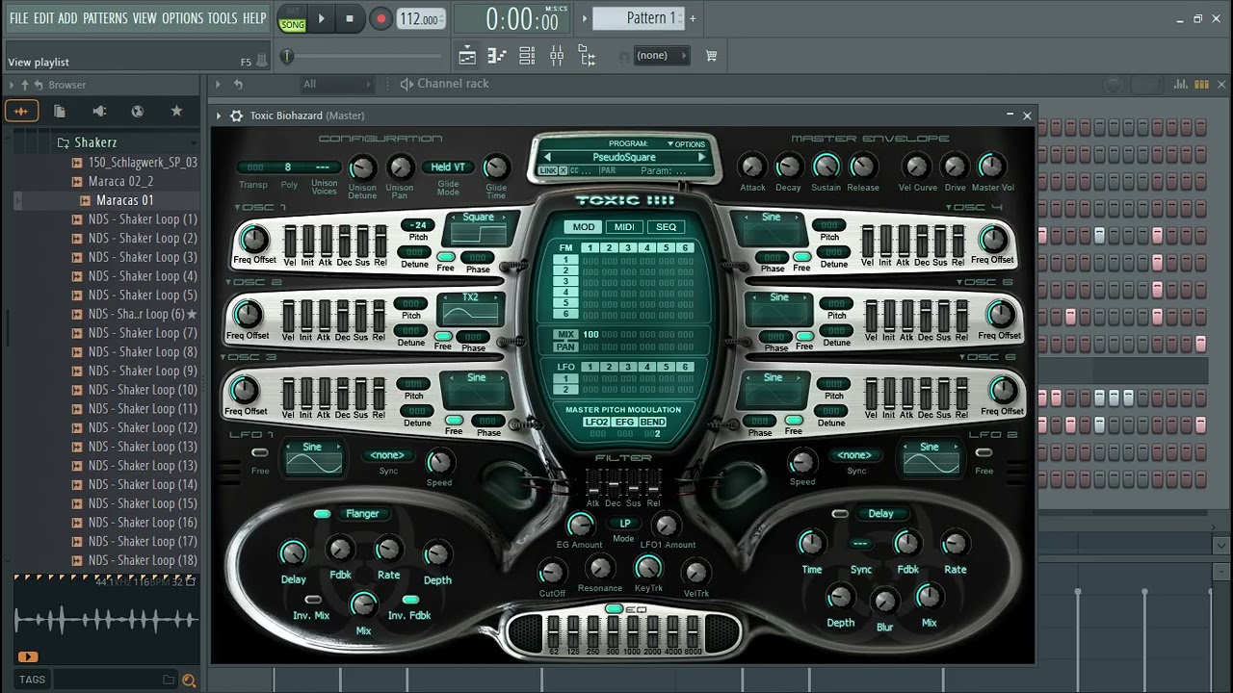Click the new pattern plus button
1233x693 pixels.
coord(692,17)
